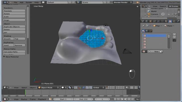Add a new screen layout with plus button
The height and width of the screenshot is (102, 182).
(x=70, y=2)
